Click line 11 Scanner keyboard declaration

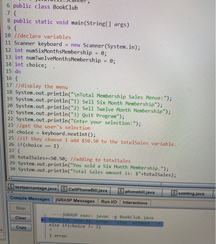click(x=77, y=45)
